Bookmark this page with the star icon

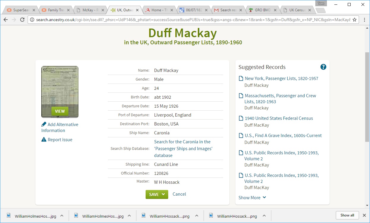tap(354, 20)
